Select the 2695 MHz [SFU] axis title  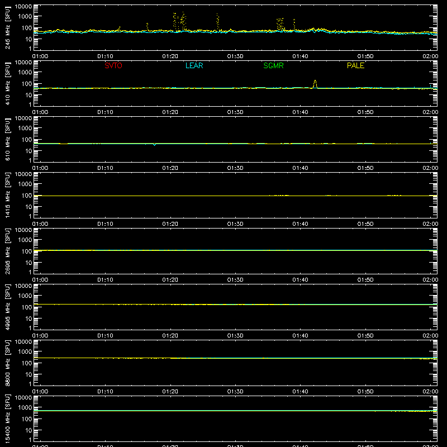(x=7, y=251)
